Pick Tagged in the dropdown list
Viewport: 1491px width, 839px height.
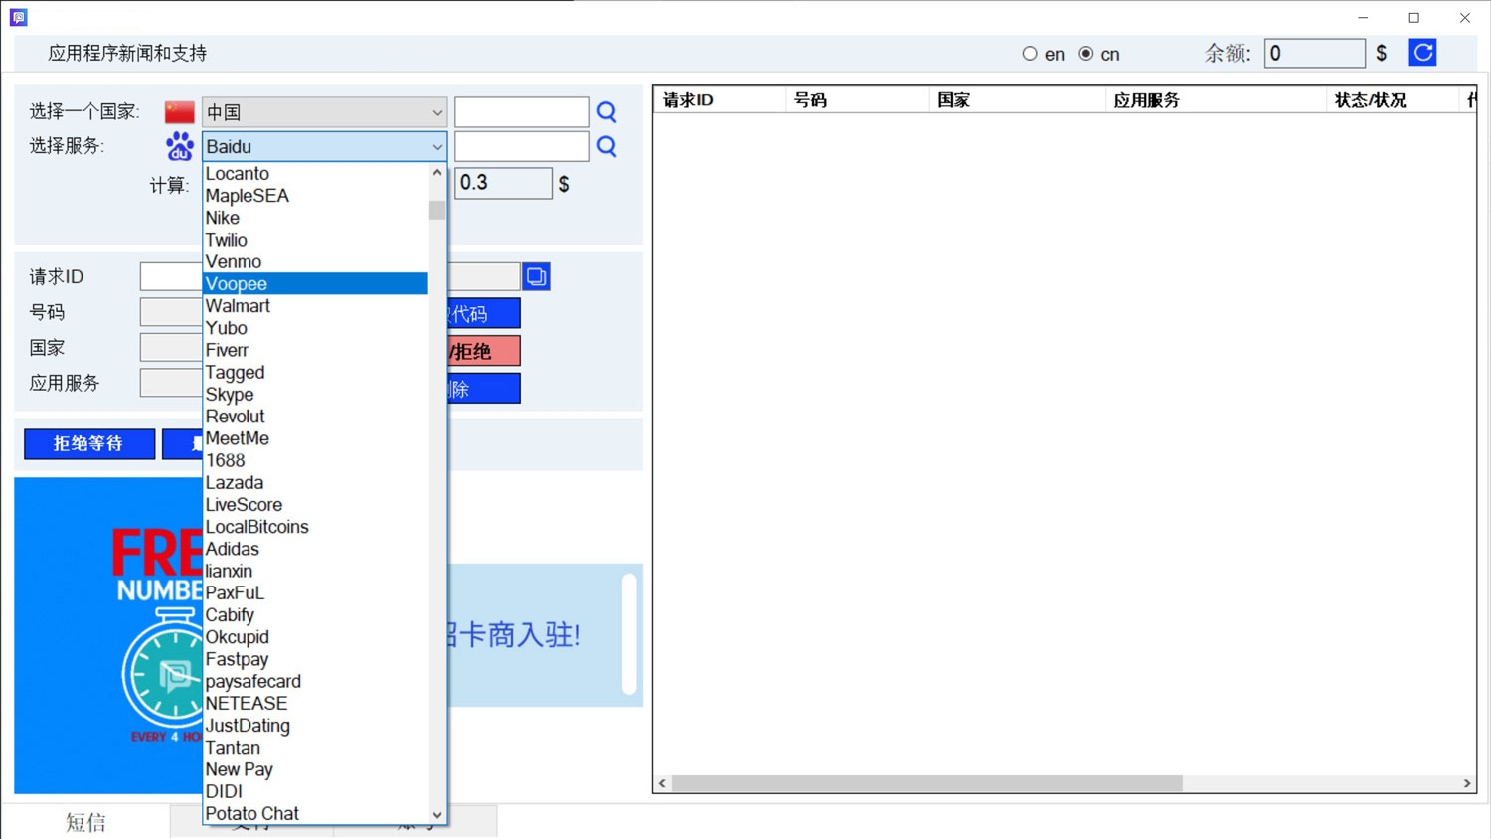315,372
